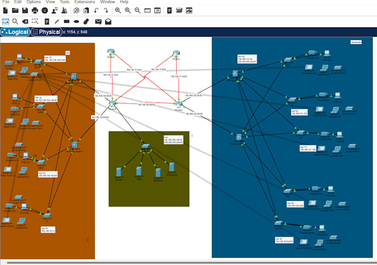Viewport: 377px width, 265px height.
Task: Click the vlan 30 note
Action: [x=48, y=174]
